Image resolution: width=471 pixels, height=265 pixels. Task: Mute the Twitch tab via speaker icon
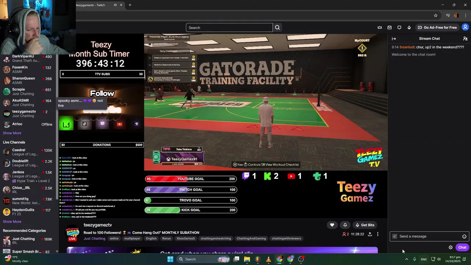click(115, 5)
